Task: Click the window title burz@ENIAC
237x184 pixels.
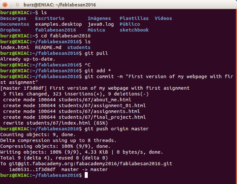Action: pos(60,5)
